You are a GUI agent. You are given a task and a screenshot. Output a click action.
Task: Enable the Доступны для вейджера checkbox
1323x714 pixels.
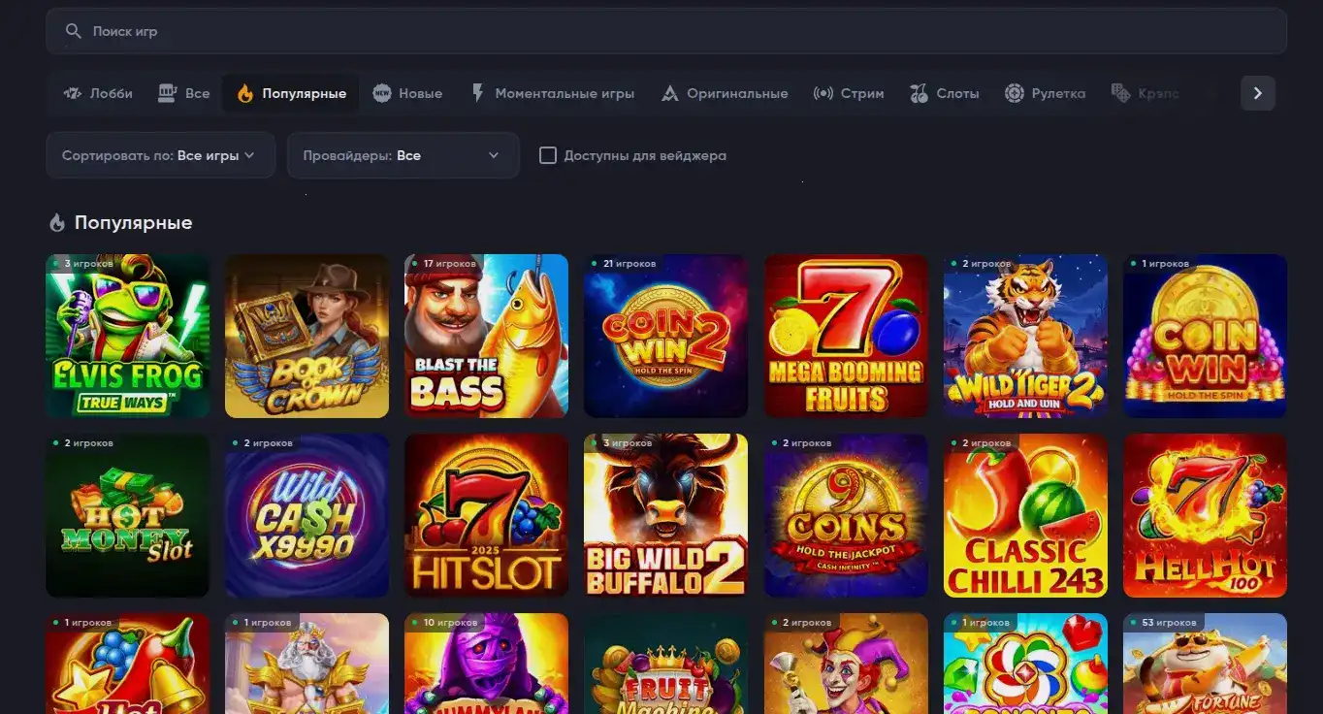coord(548,155)
